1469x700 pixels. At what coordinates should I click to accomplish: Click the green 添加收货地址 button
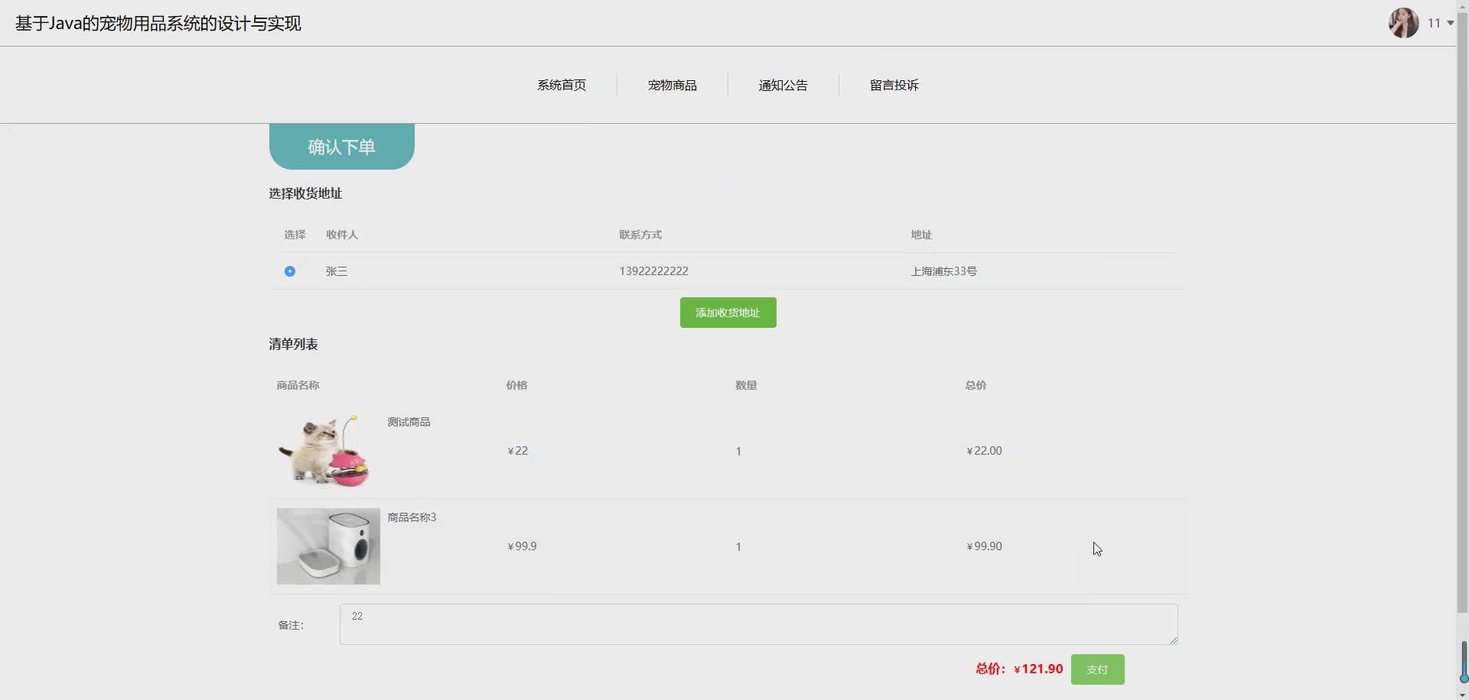click(727, 312)
